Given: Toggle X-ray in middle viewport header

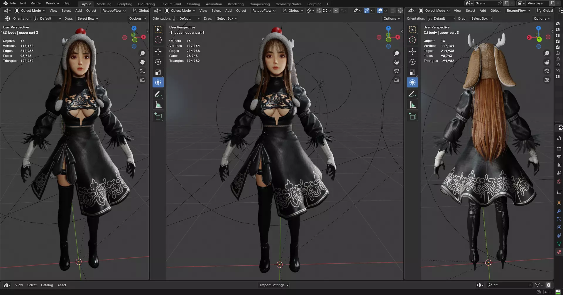Looking at the screenshot, I should click(393, 11).
